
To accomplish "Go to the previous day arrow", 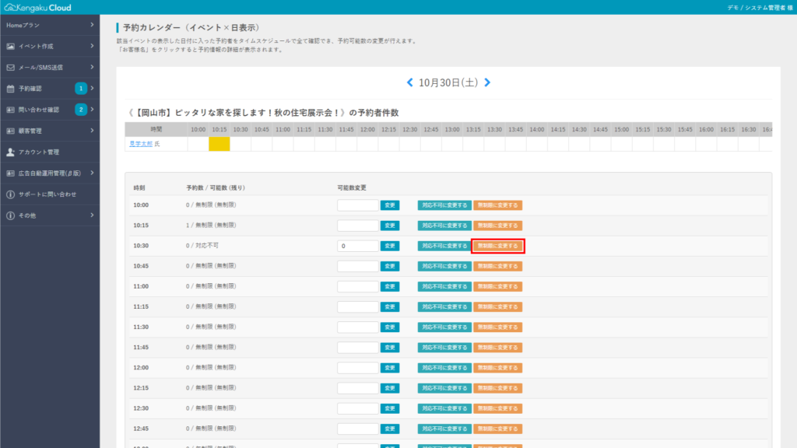I will pyautogui.click(x=409, y=82).
